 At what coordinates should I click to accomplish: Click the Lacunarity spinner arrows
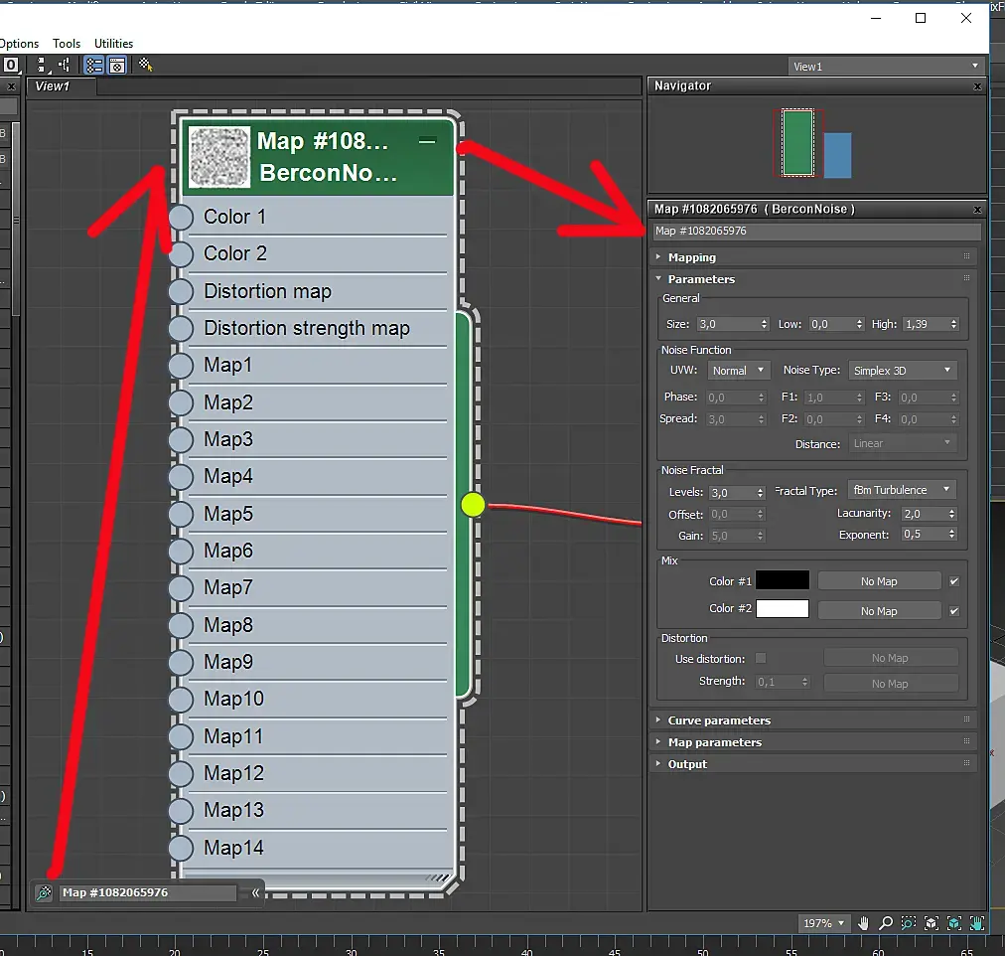[x=951, y=514]
